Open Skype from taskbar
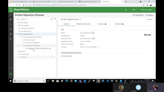The width and height of the screenshot is (164, 92). tap(121, 81)
